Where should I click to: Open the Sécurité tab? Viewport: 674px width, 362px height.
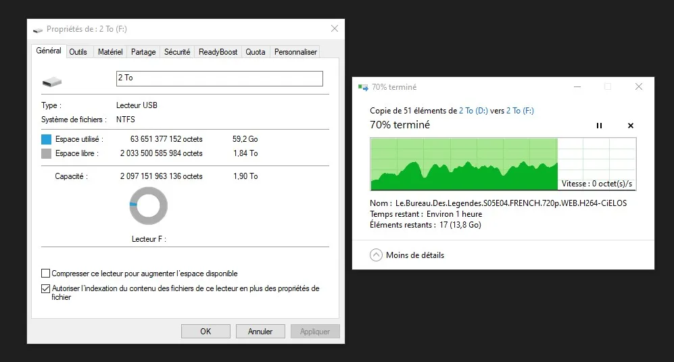(x=177, y=52)
